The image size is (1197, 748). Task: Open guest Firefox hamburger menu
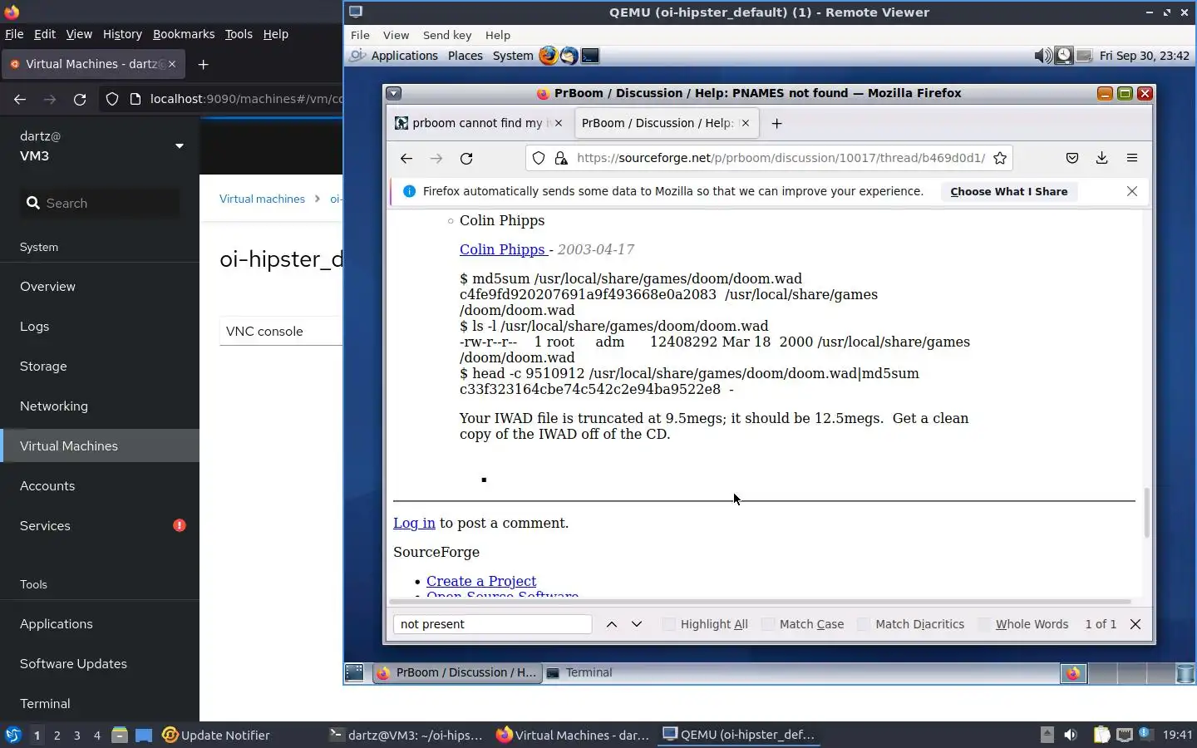click(x=1132, y=158)
